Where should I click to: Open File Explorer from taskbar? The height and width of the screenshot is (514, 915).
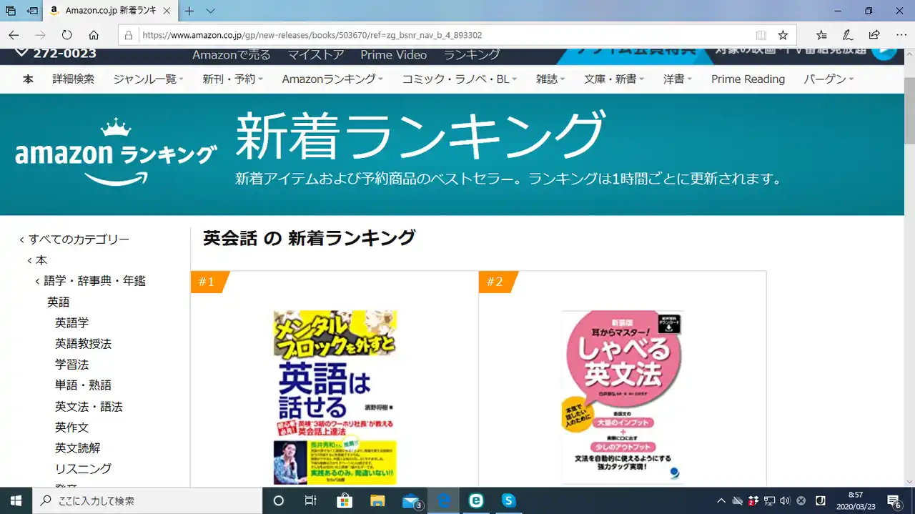point(377,500)
